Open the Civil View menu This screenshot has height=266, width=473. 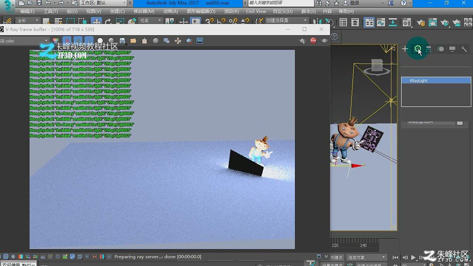(x=256, y=11)
